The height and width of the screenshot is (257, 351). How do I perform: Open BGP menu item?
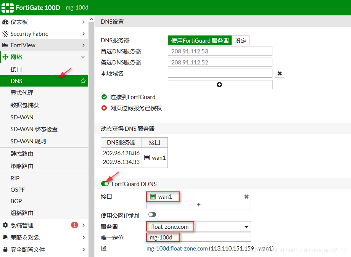click(44, 201)
